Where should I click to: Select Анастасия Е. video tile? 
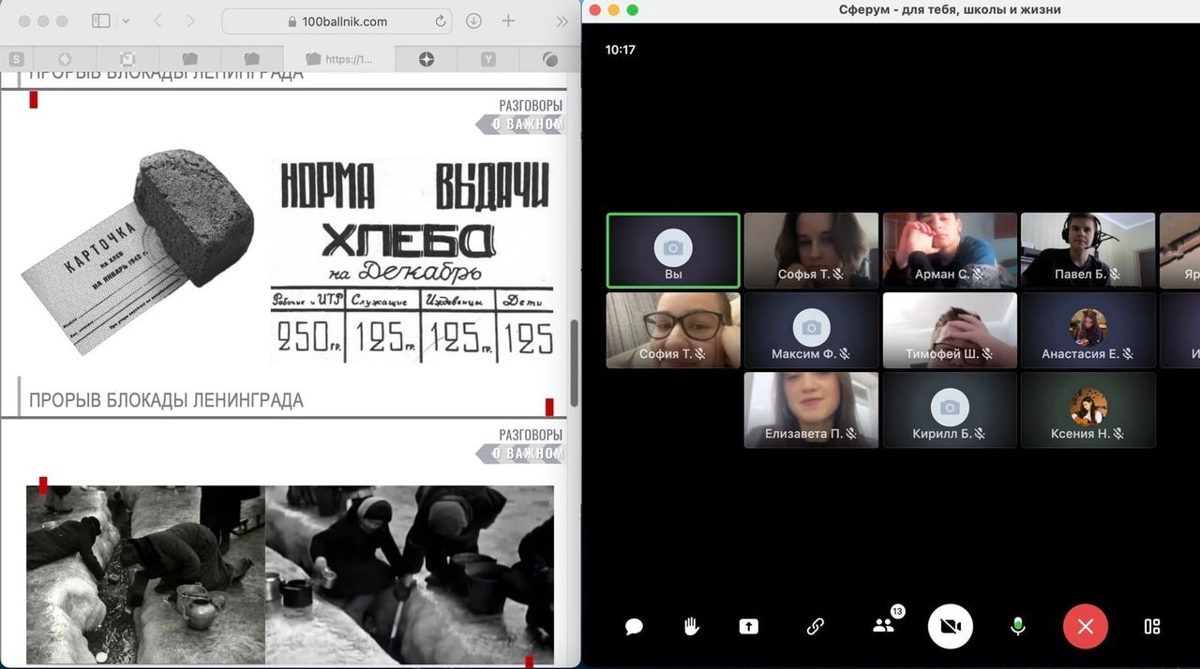tap(1087, 330)
